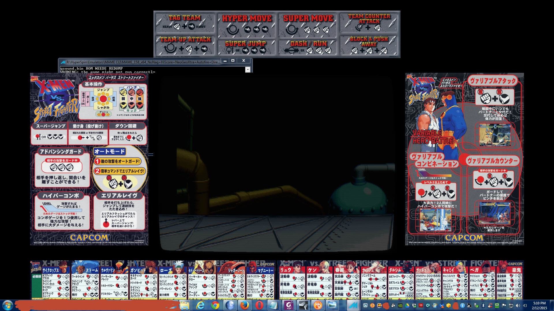This screenshot has height=311, width=554.
Task: Click the '43' temperature readout in the tray
Action: pyautogui.click(x=525, y=306)
